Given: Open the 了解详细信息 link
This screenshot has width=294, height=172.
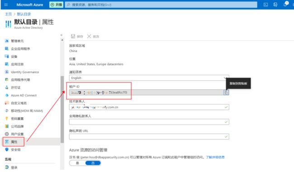Looking at the screenshot, I should tap(215, 157).
